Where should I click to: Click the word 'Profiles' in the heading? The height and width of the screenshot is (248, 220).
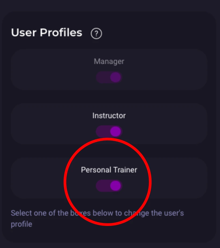click(61, 33)
